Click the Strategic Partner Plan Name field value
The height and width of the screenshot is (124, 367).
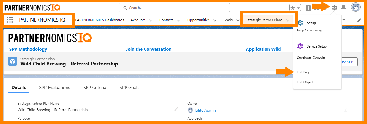(53, 110)
